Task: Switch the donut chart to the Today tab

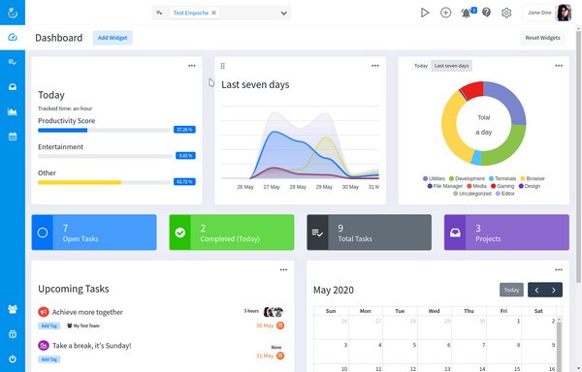Action: pos(421,66)
